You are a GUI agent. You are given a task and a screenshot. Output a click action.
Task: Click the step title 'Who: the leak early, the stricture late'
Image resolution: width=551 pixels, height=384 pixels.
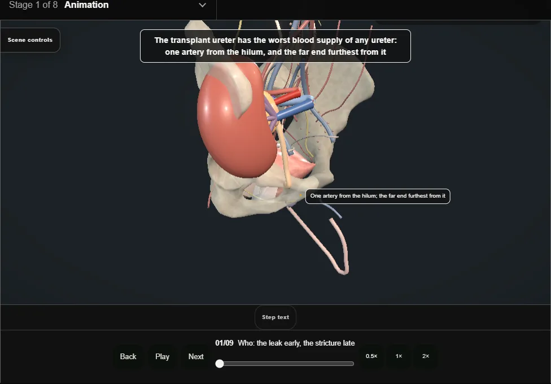[x=296, y=343]
